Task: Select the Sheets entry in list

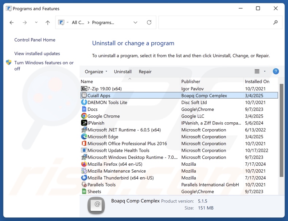Action: (x=94, y=192)
